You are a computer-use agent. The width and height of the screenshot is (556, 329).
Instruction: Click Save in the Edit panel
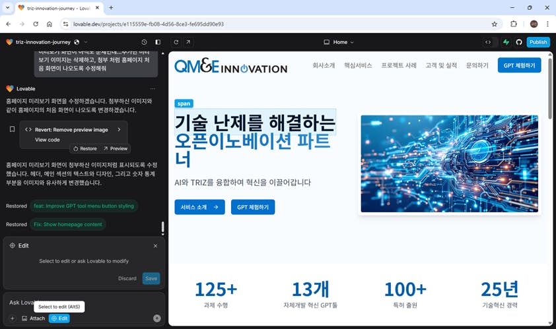click(x=151, y=278)
